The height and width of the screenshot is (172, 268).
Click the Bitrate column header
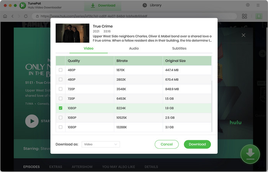(x=138, y=61)
